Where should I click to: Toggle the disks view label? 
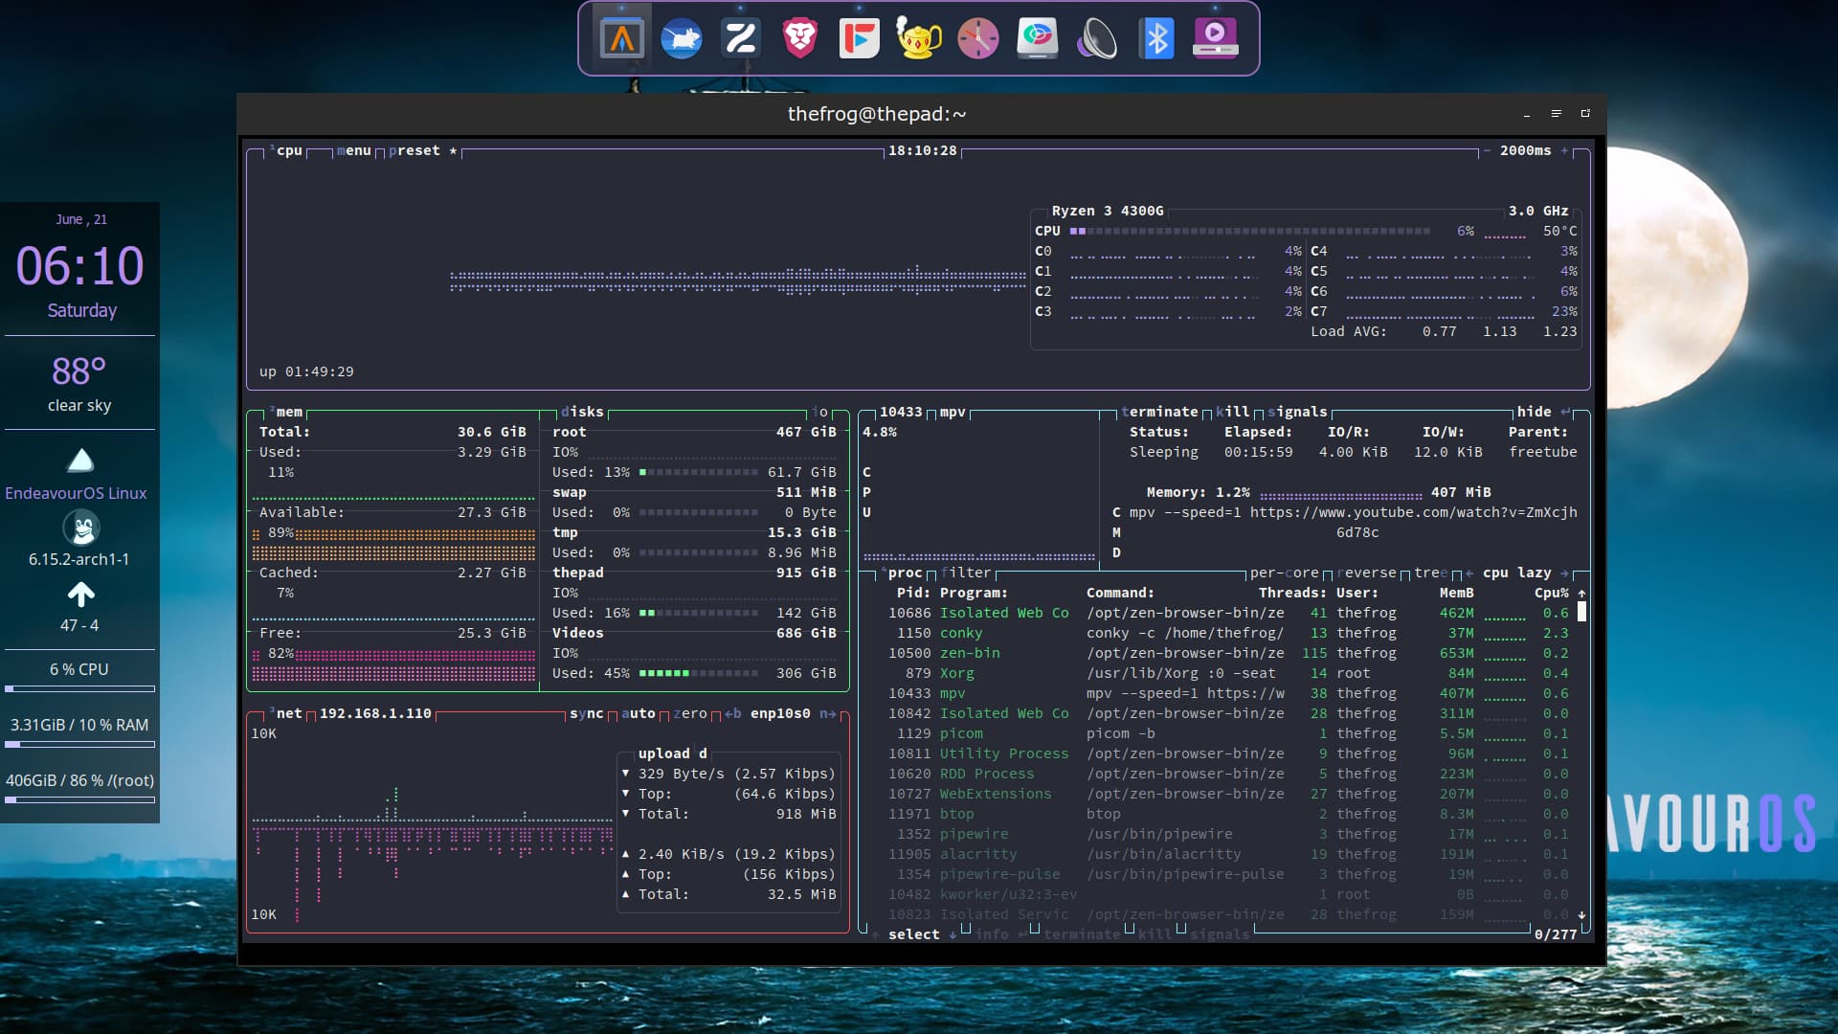582,412
